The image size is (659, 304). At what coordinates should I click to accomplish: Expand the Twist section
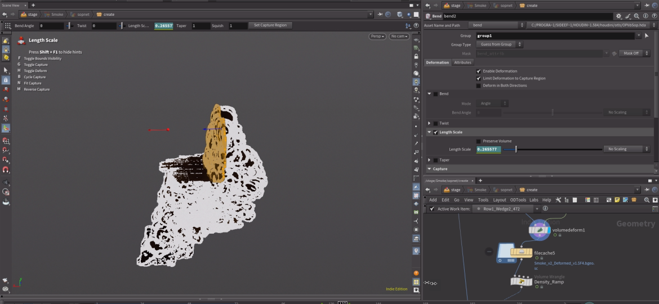click(x=429, y=123)
